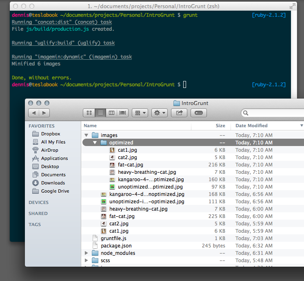Click Running "concat:dist" task line
This screenshot has width=304, height=281.
coord(62,22)
